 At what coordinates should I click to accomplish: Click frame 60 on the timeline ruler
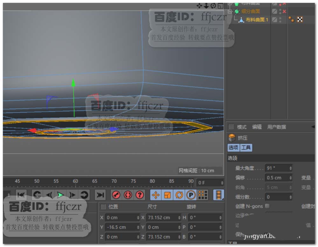point(75,181)
